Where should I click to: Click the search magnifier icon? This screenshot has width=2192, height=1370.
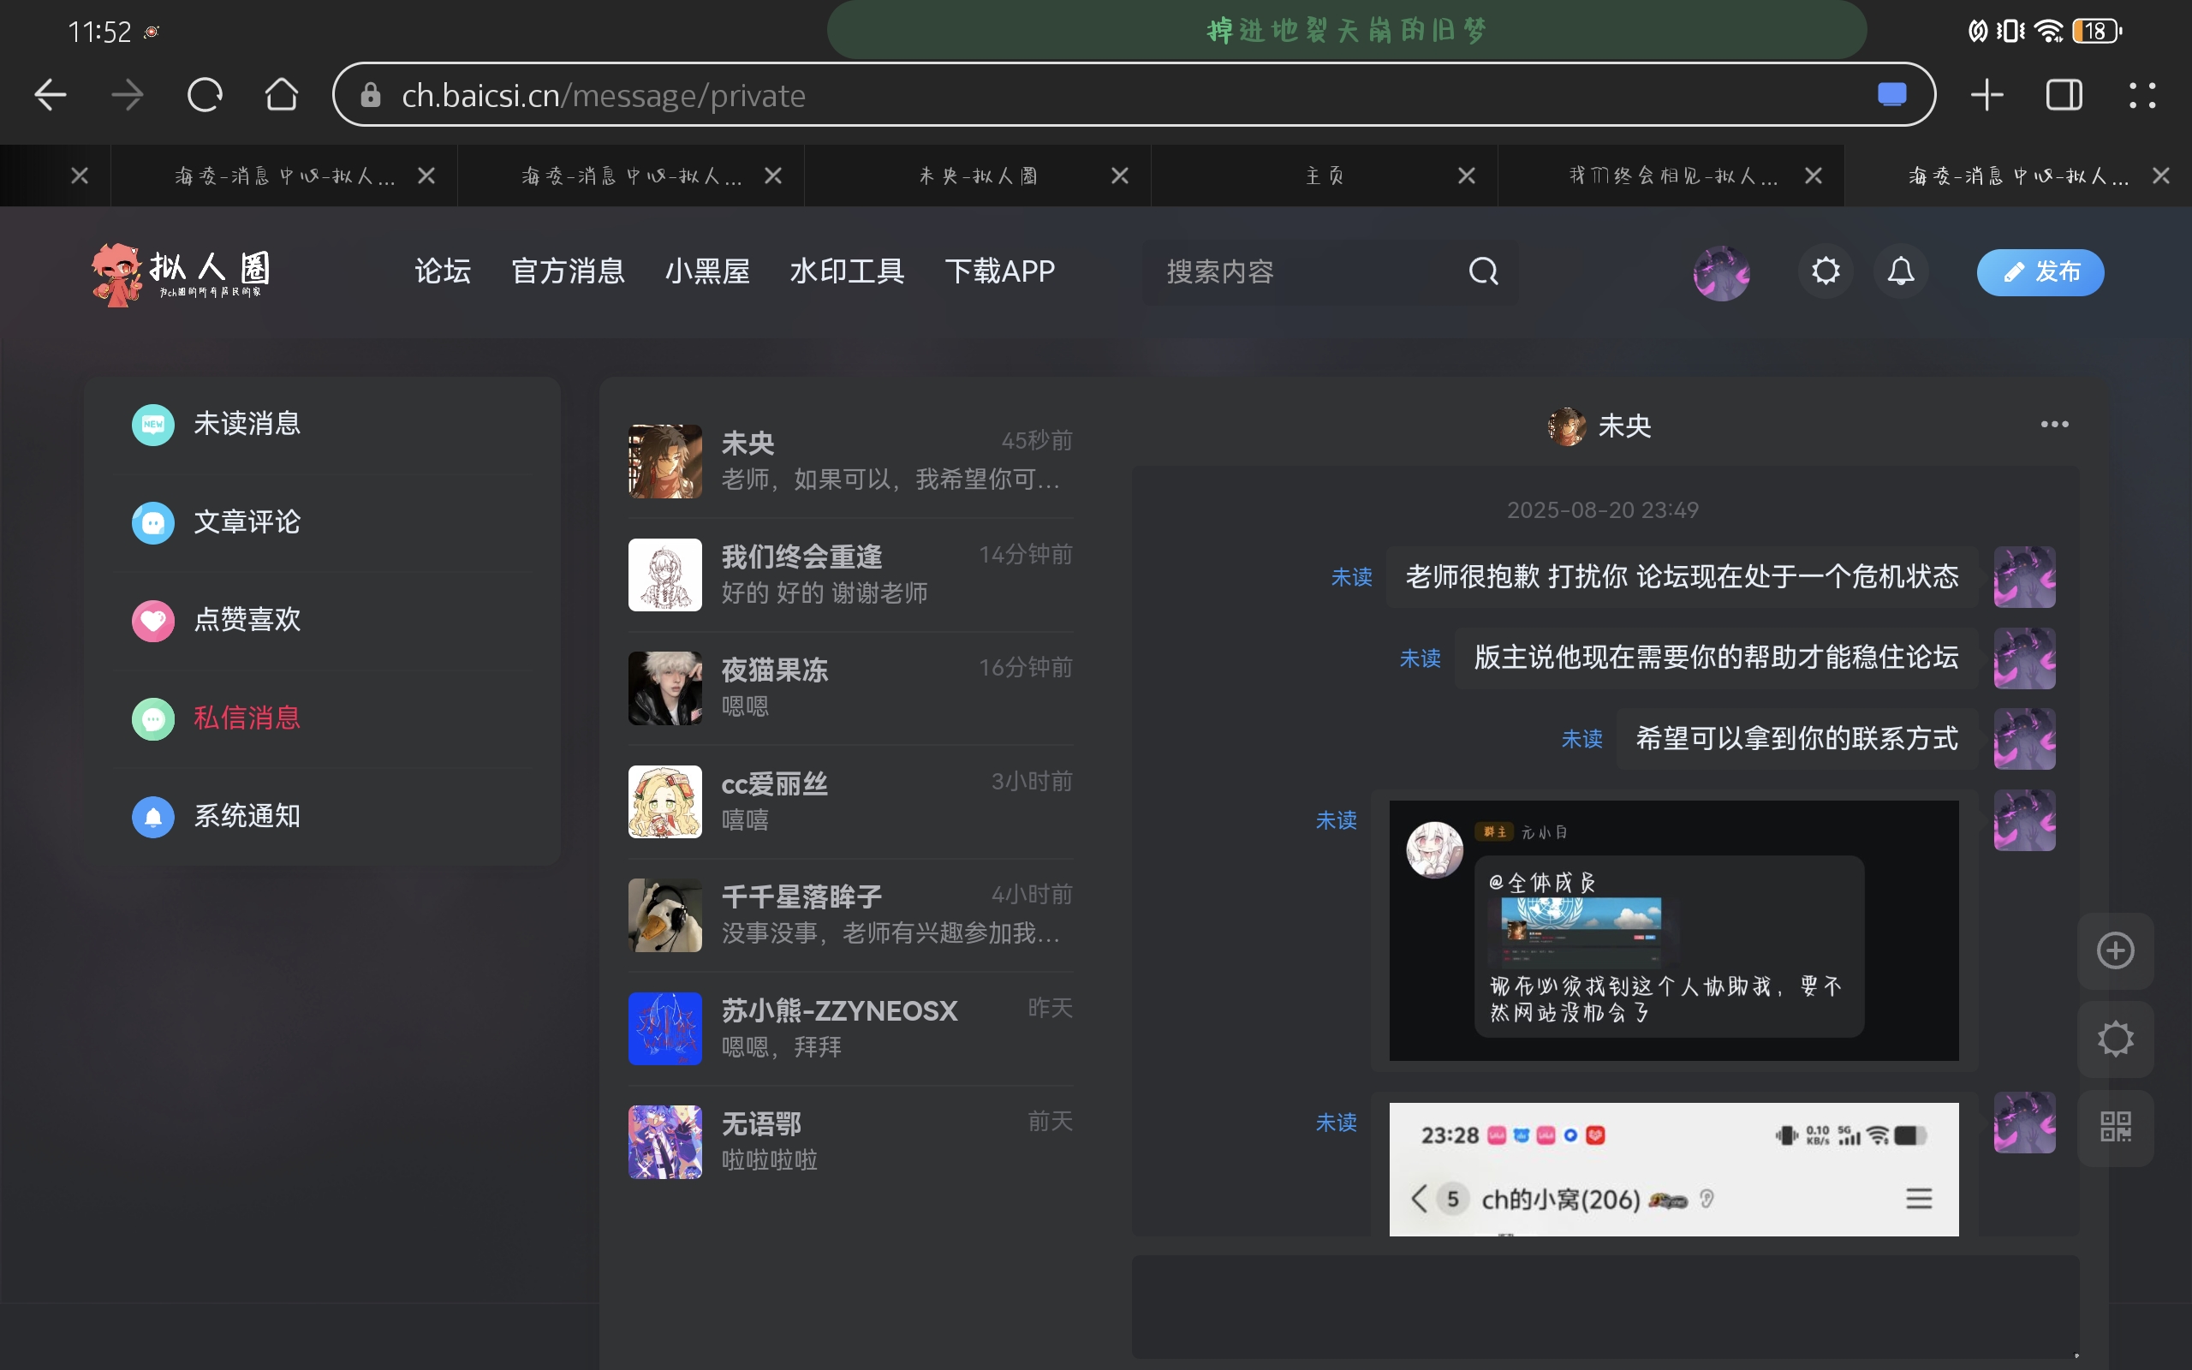tap(1481, 271)
